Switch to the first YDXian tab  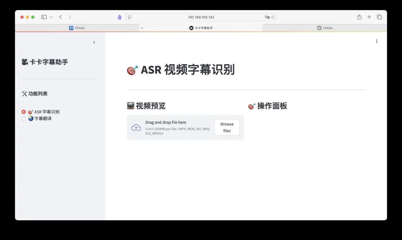coord(77,28)
